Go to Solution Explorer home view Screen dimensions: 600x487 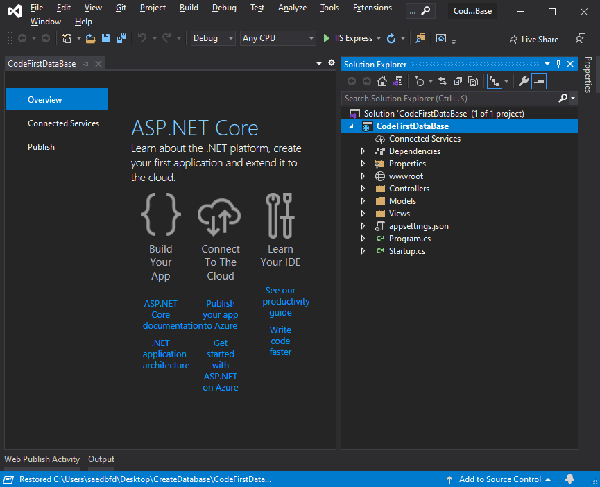(x=382, y=81)
